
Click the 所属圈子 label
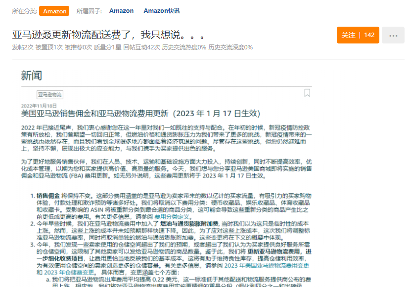click(x=91, y=11)
